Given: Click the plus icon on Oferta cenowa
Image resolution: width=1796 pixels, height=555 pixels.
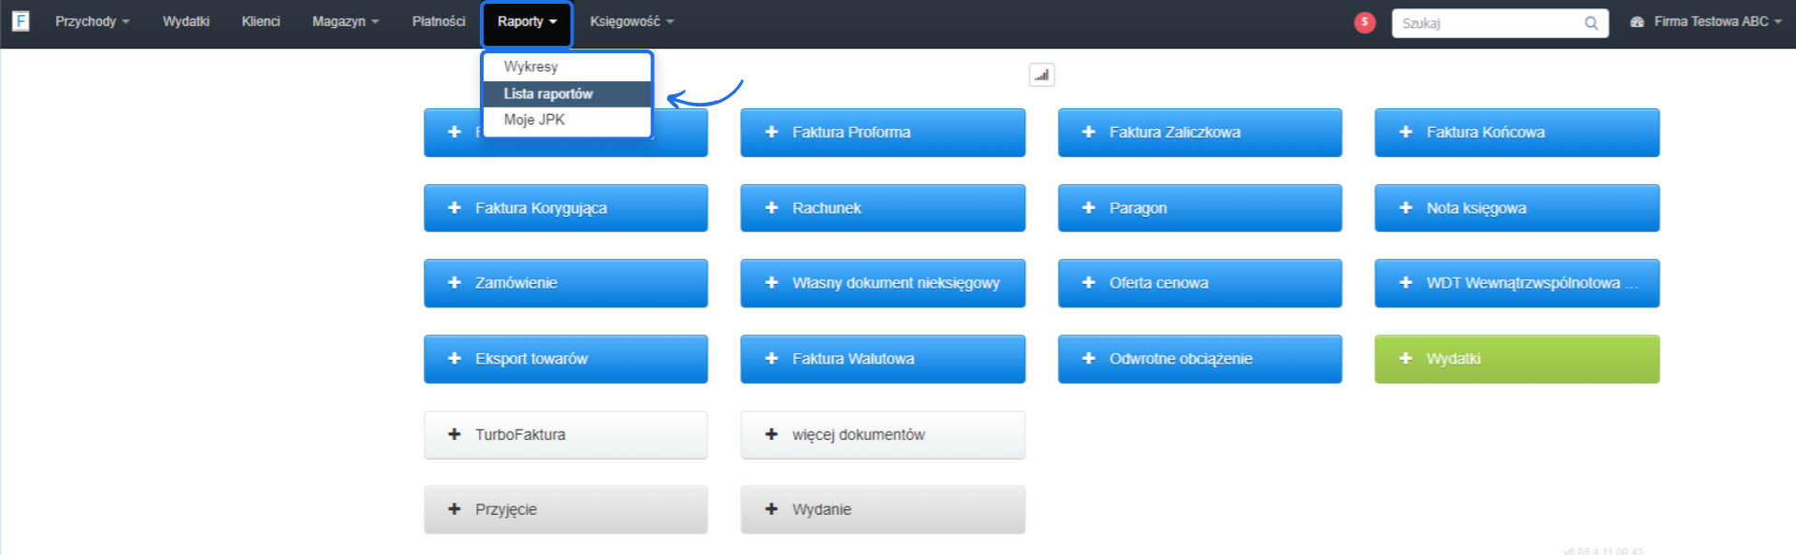Looking at the screenshot, I should [1089, 282].
